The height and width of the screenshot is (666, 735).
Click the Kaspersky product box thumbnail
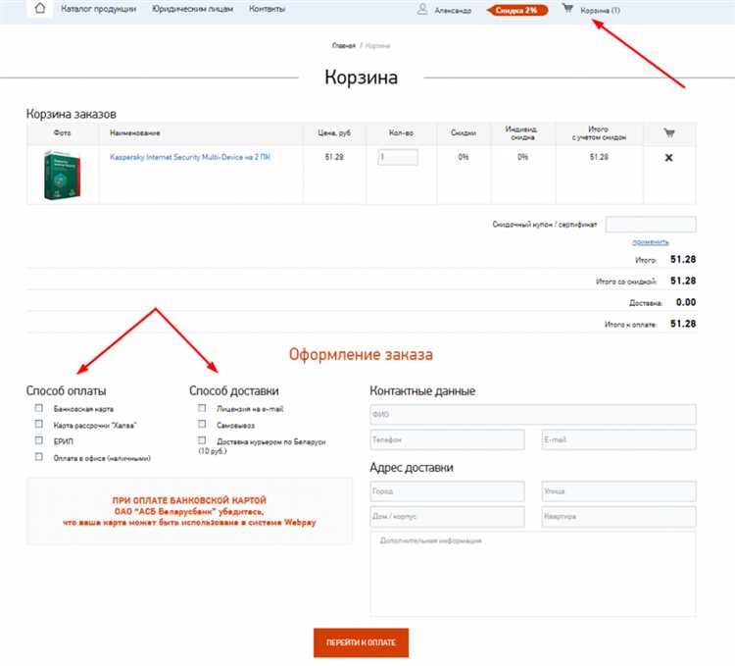61,177
